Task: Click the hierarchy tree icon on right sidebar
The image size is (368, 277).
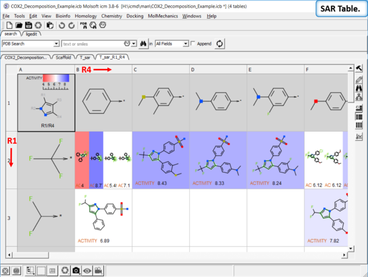Action: point(359,98)
